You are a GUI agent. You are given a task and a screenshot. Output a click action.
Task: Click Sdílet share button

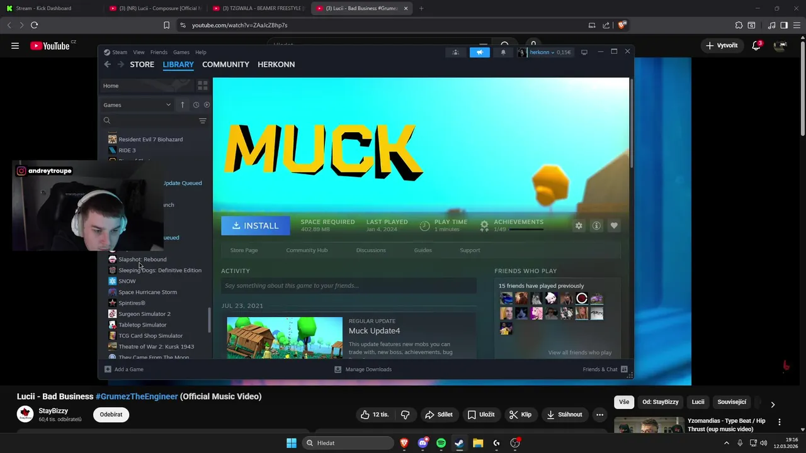(439, 415)
